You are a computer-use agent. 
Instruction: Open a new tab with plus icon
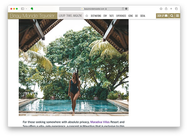pyautogui.click(x=171, y=9)
